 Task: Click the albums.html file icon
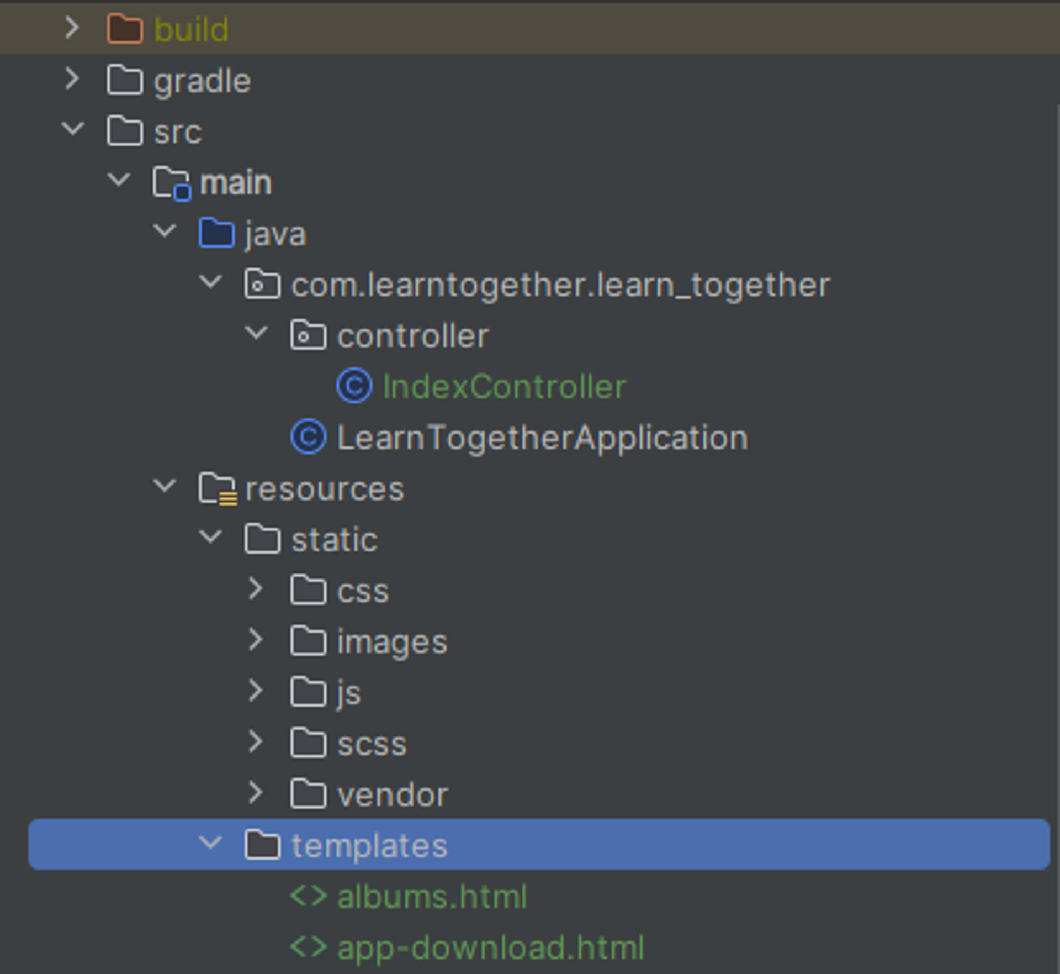(309, 896)
